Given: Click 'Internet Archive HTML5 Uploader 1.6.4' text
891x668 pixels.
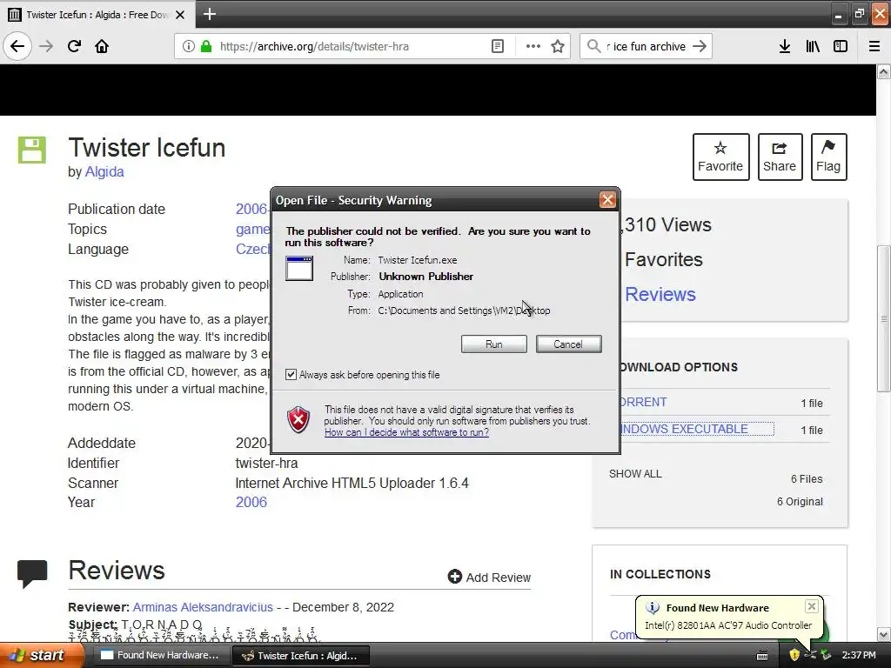Looking at the screenshot, I should point(352,484).
